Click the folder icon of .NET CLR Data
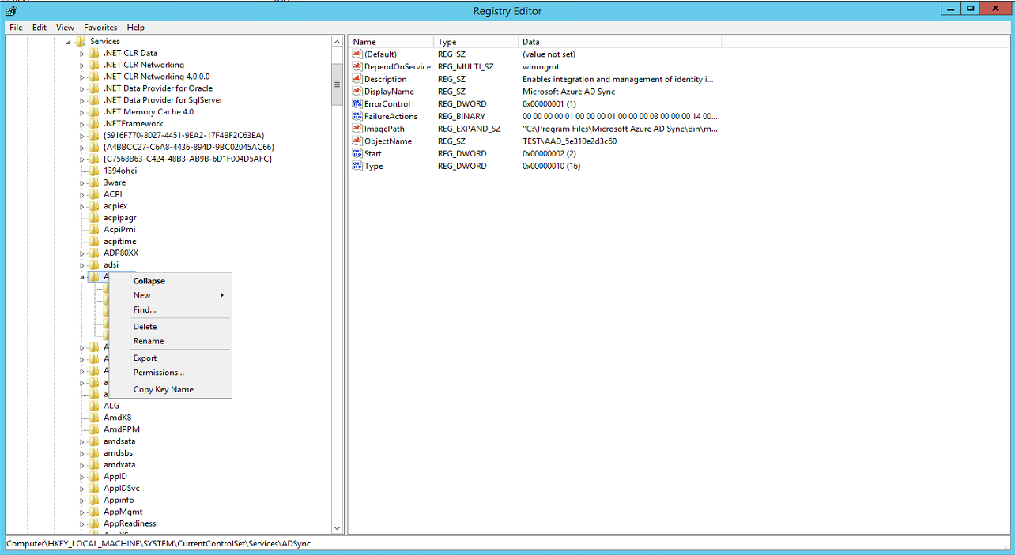1015x555 pixels. 94,53
